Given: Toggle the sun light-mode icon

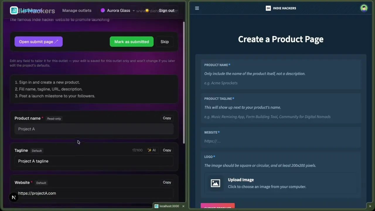Looking at the screenshot, I should point(147,11).
